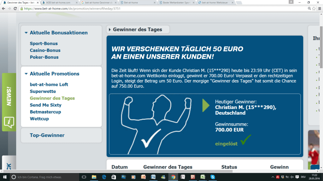Open the Action Center notification icon
The image size is (323, 181).
(297, 177)
